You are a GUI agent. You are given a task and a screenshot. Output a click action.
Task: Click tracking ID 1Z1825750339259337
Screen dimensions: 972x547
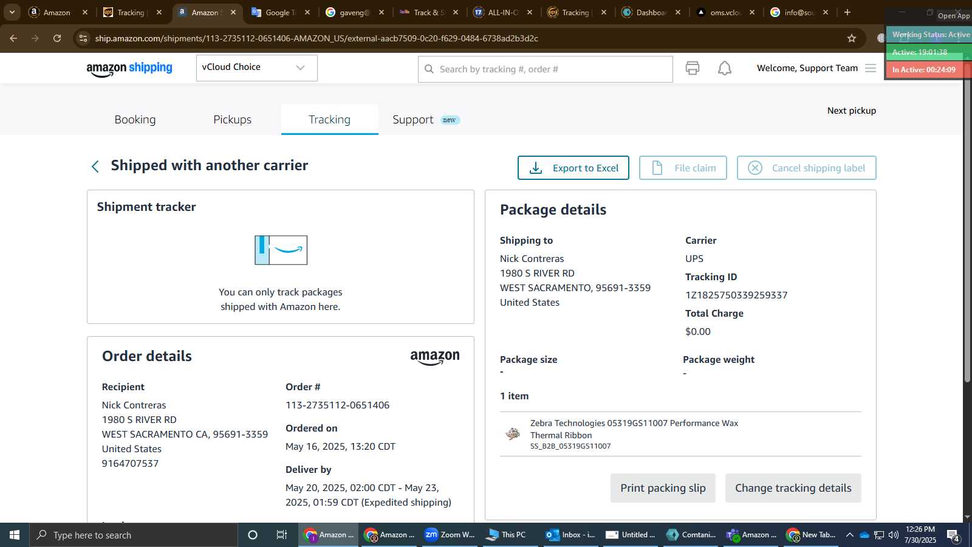tap(736, 295)
